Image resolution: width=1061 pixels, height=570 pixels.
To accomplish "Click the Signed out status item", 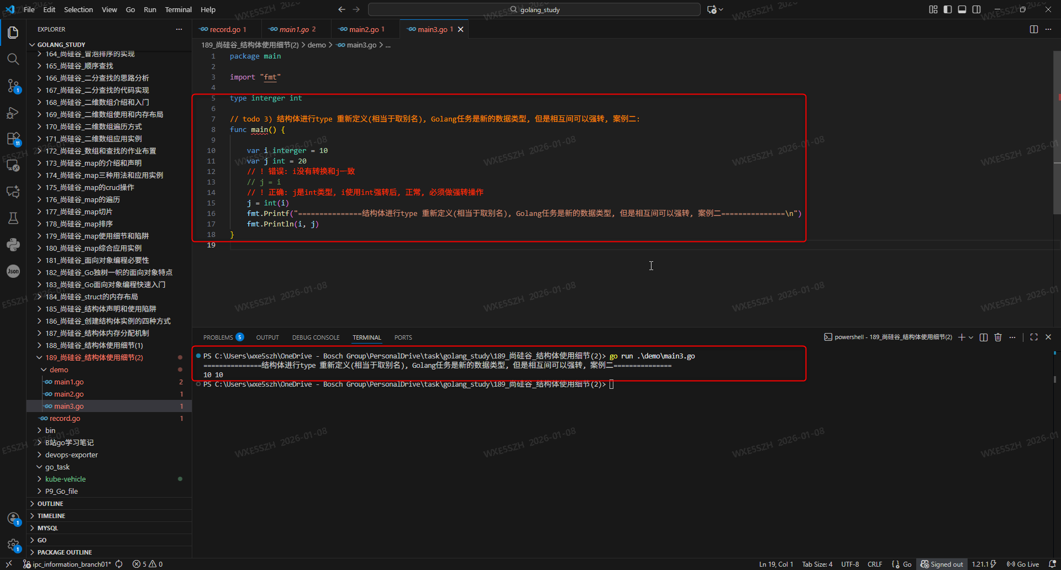I will click(x=942, y=564).
